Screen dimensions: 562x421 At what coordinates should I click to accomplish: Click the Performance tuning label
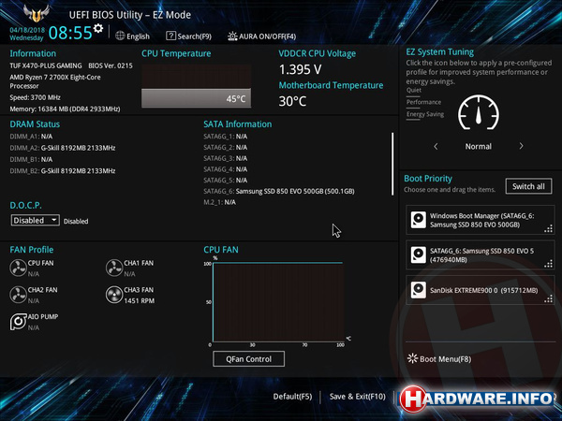pyautogui.click(x=423, y=102)
